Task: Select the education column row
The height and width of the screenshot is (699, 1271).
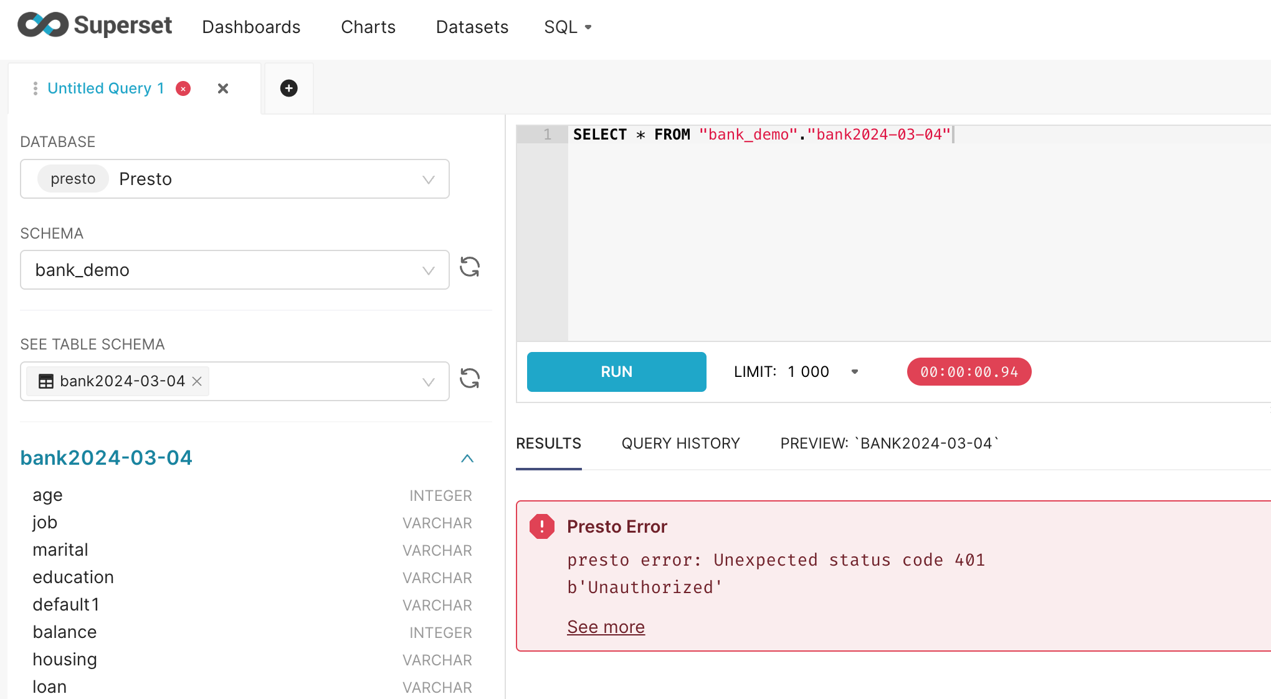Action: click(x=252, y=578)
